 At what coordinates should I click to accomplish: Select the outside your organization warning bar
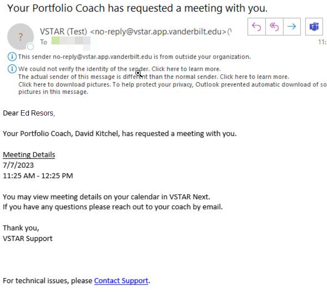coord(134,56)
